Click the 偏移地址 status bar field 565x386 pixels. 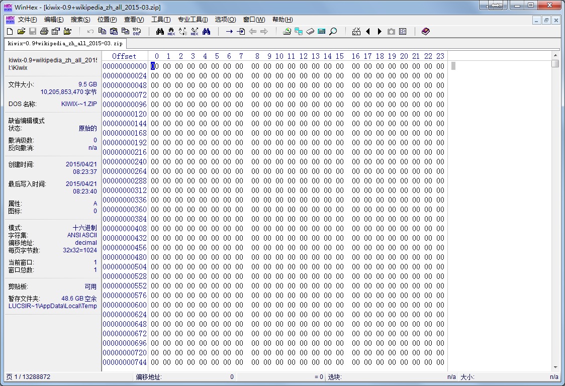185,377
